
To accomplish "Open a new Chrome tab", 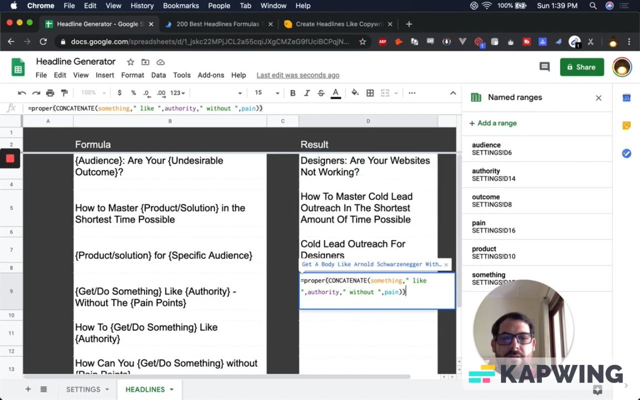I will [x=409, y=24].
